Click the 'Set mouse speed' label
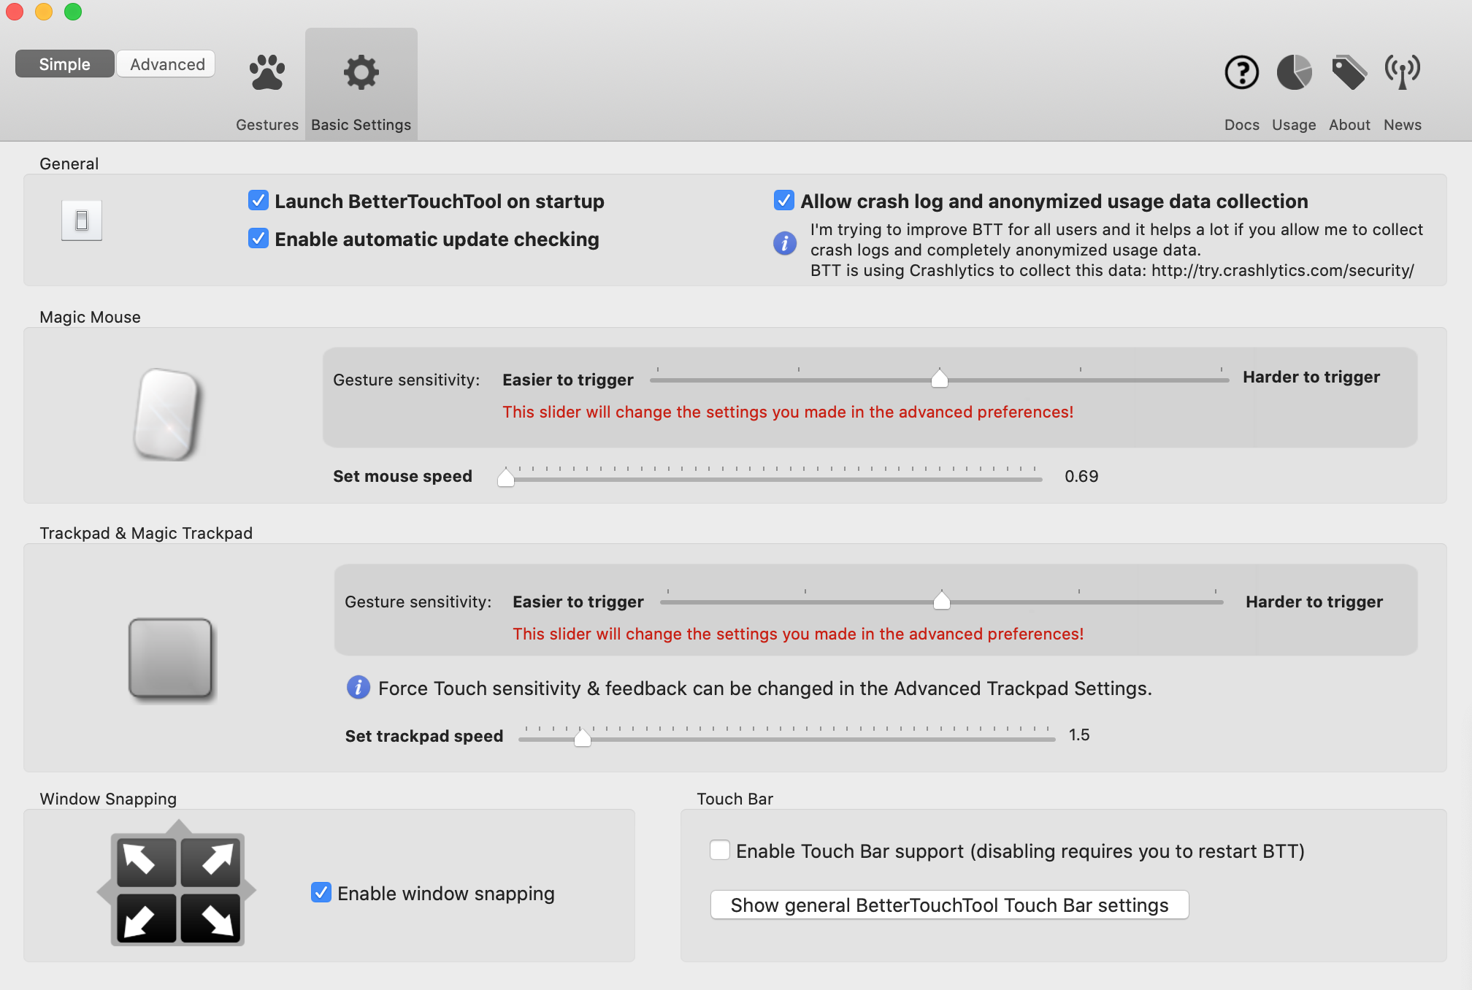The image size is (1472, 990). pyautogui.click(x=402, y=476)
